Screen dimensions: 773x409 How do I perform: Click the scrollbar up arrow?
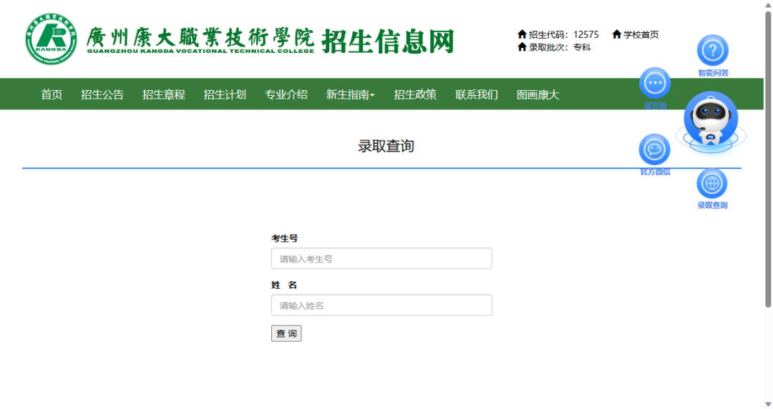(x=768, y=4)
